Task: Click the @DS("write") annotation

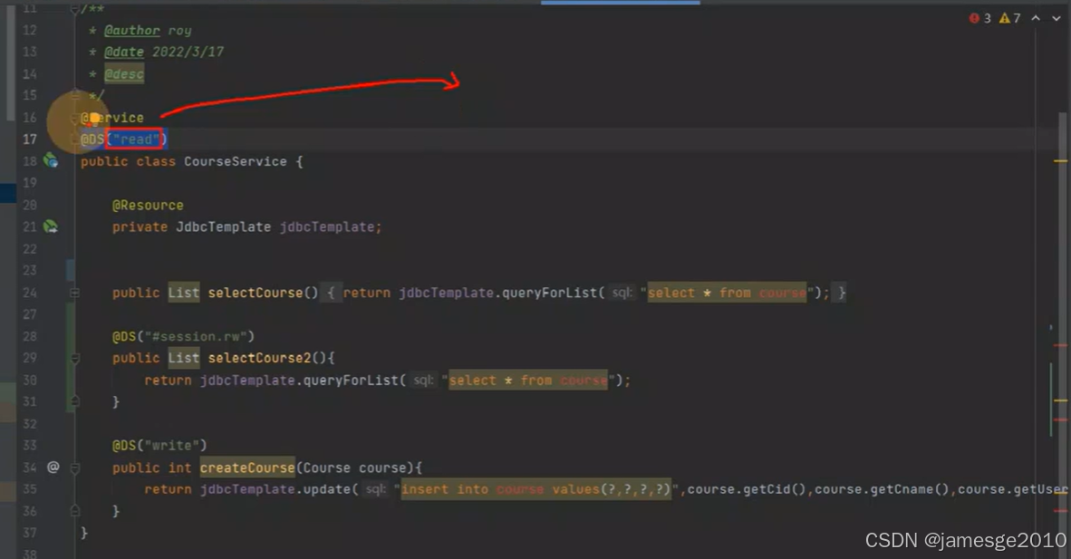Action: (x=159, y=446)
